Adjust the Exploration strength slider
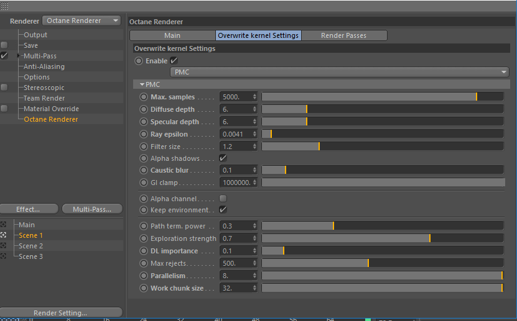The image size is (517, 321). tap(383, 238)
